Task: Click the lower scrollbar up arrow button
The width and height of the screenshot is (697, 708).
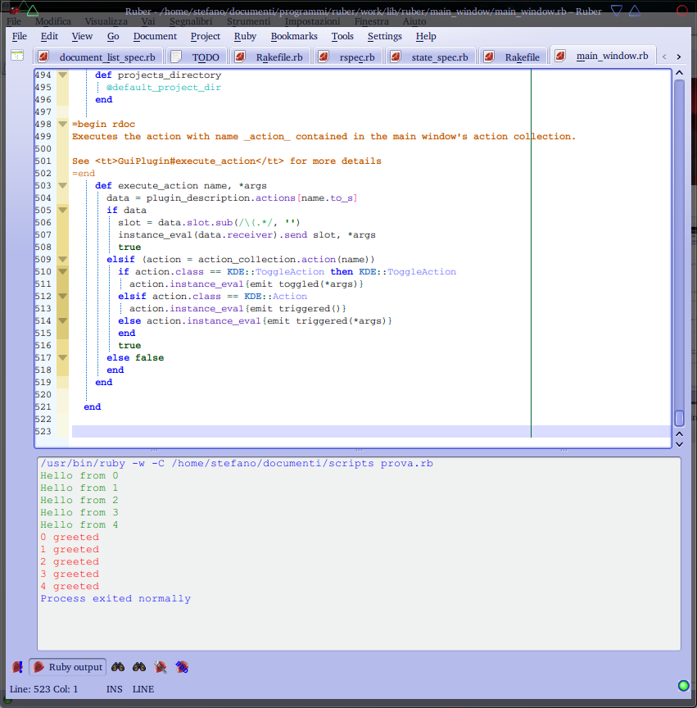Action: [x=680, y=434]
